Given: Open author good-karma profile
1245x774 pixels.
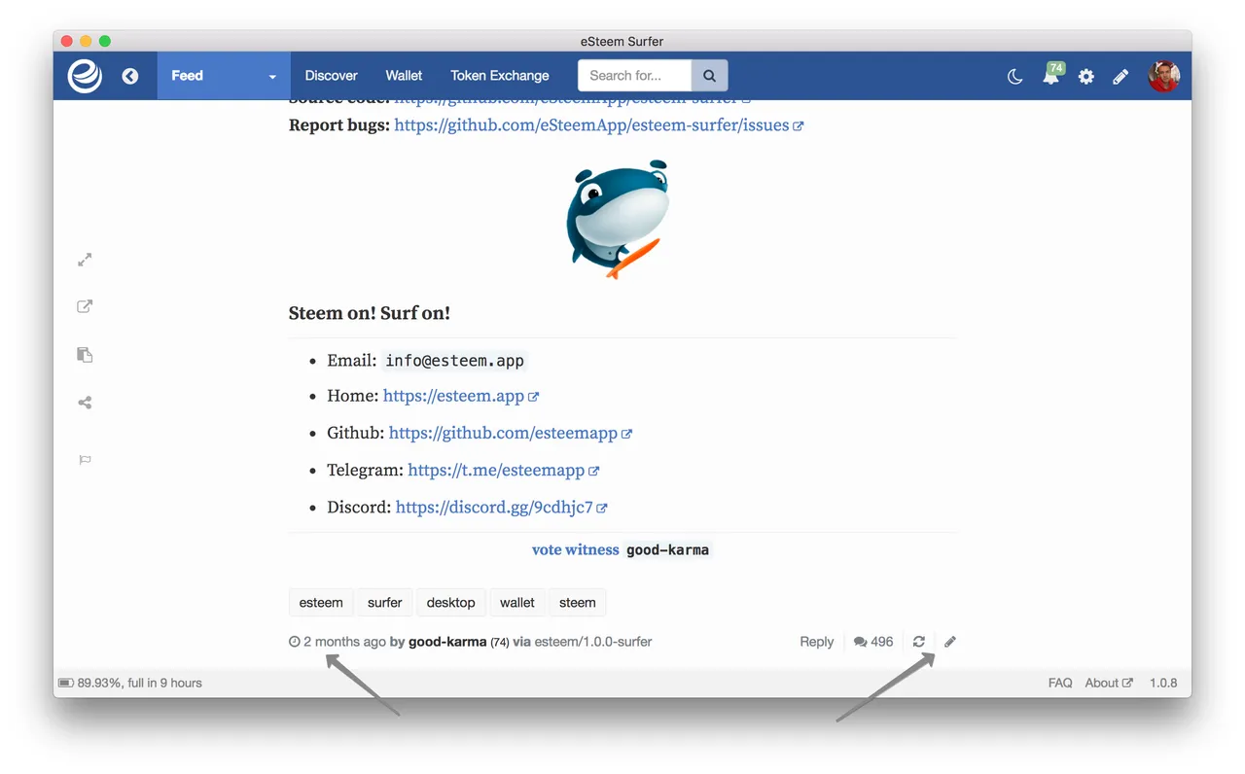Looking at the screenshot, I should tap(447, 642).
